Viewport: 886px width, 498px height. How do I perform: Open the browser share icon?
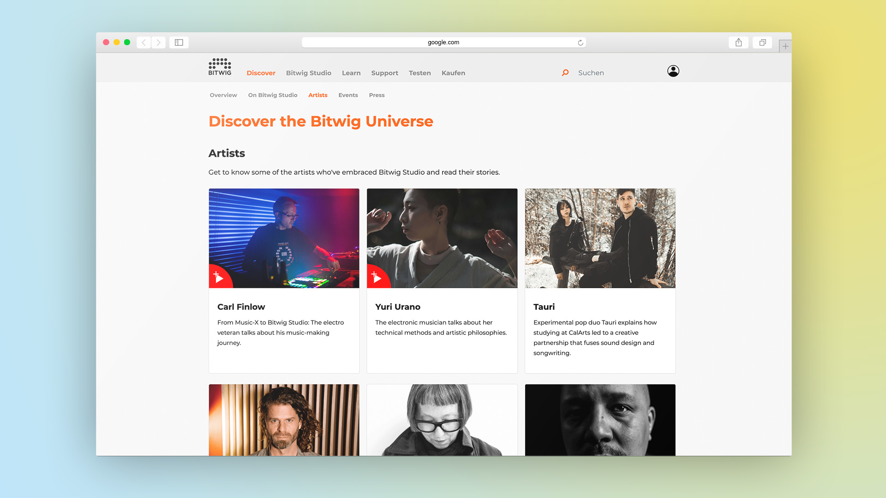[x=739, y=42]
